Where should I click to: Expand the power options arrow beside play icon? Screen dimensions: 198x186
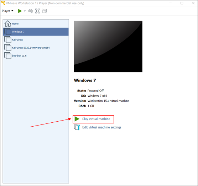point(25,11)
